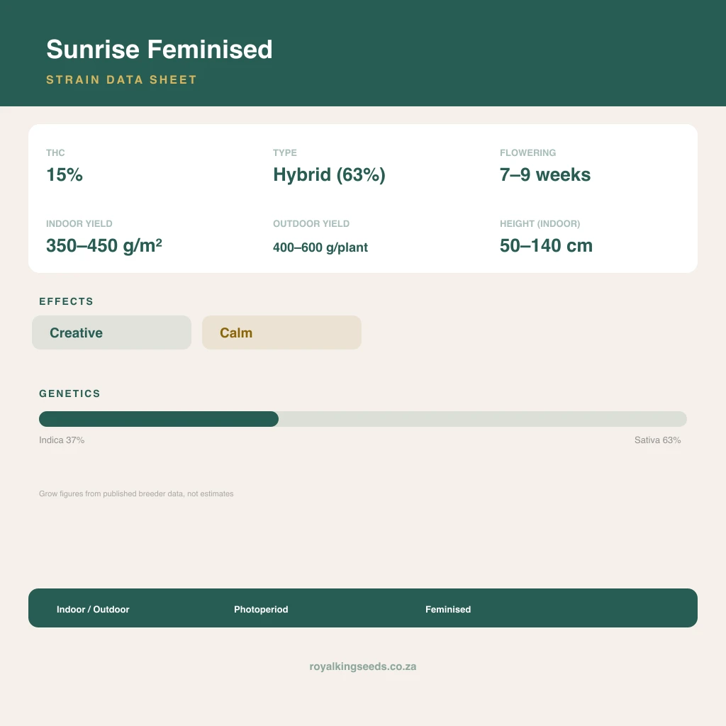Click the breeder data footnote text
This screenshot has height=726, width=726.
tap(136, 493)
